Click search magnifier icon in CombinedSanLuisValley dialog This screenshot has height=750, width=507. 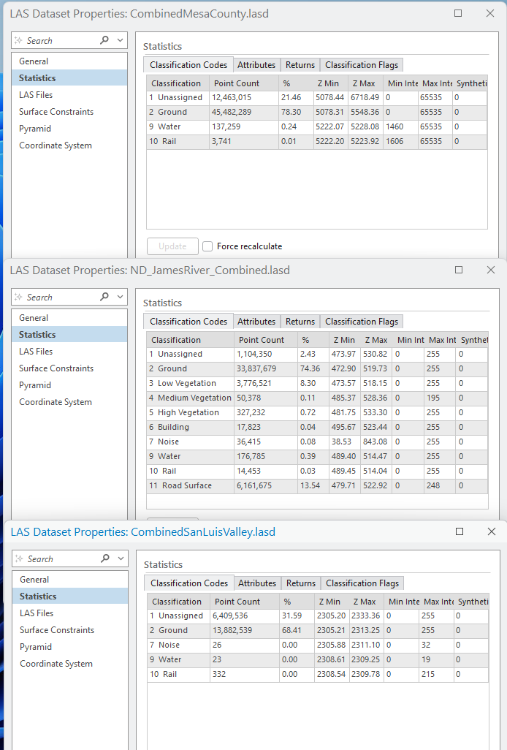click(x=105, y=559)
